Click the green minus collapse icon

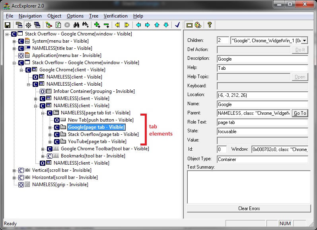tap(106, 25)
